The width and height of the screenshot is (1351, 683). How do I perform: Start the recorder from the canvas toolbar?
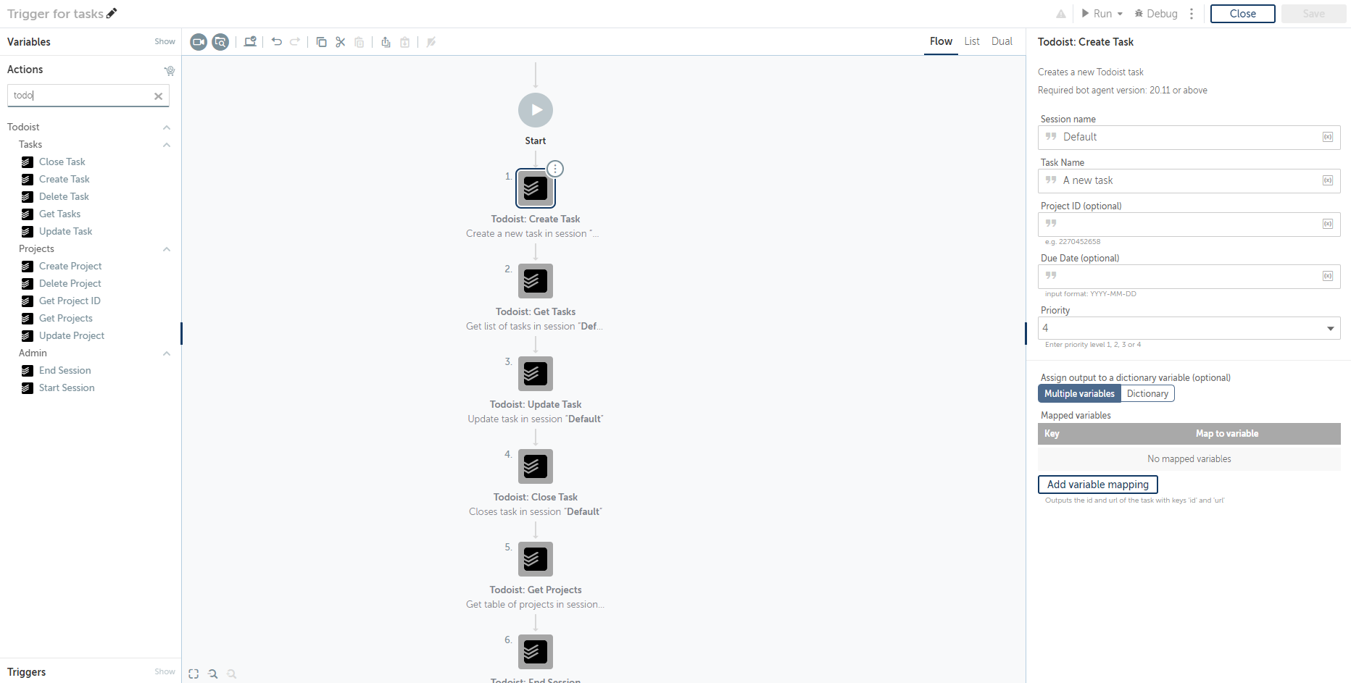pos(199,42)
